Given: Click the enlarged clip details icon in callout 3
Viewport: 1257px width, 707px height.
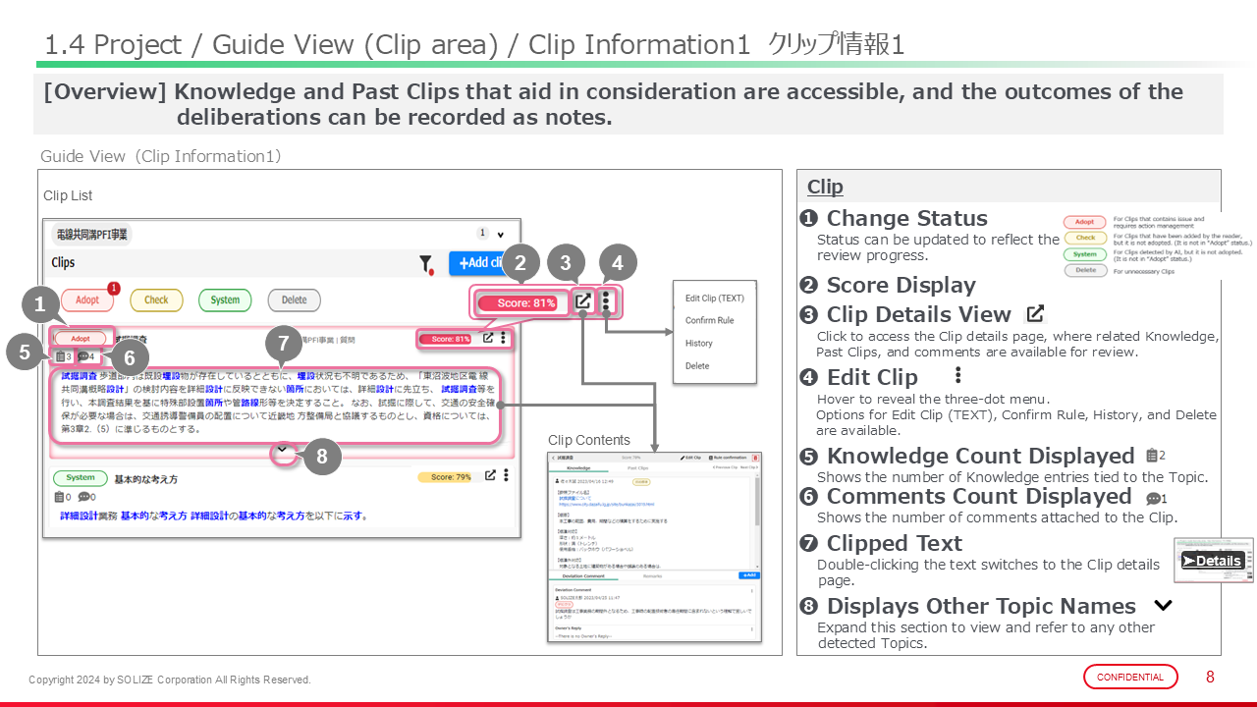Looking at the screenshot, I should [x=582, y=302].
